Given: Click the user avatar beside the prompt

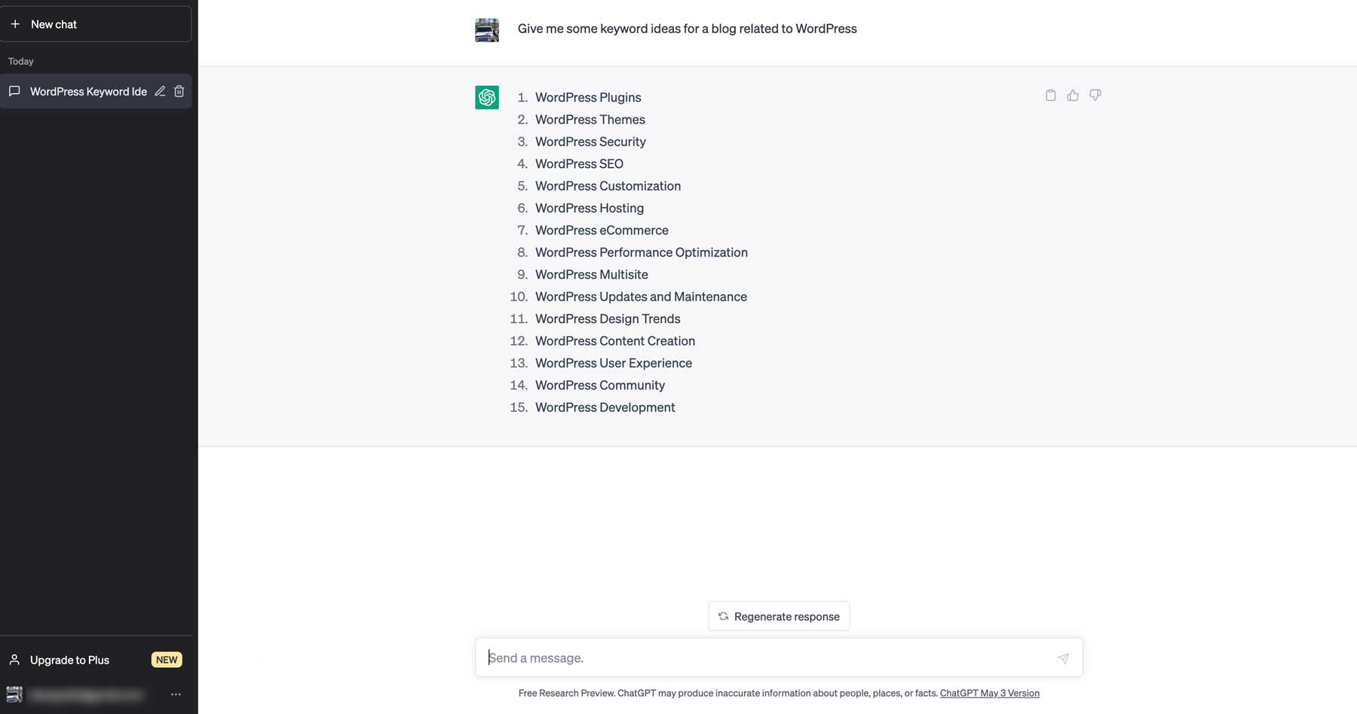Looking at the screenshot, I should 487,30.
